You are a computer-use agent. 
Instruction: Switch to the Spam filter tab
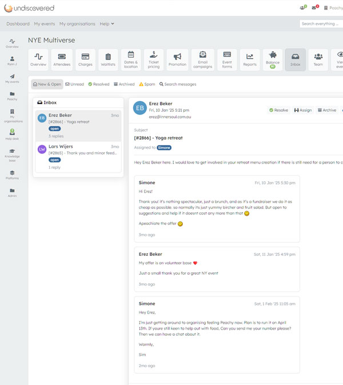pyautogui.click(x=147, y=84)
